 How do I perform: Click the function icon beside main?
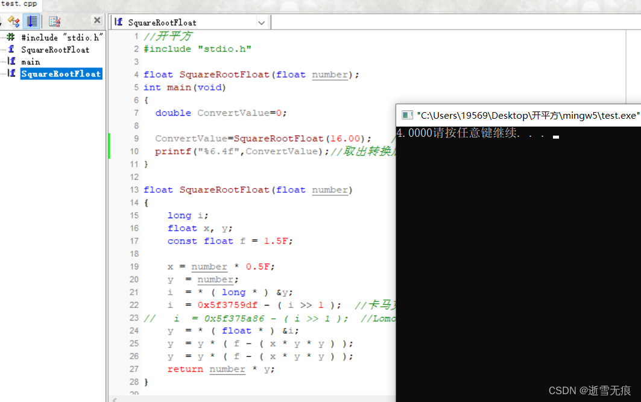(x=11, y=61)
